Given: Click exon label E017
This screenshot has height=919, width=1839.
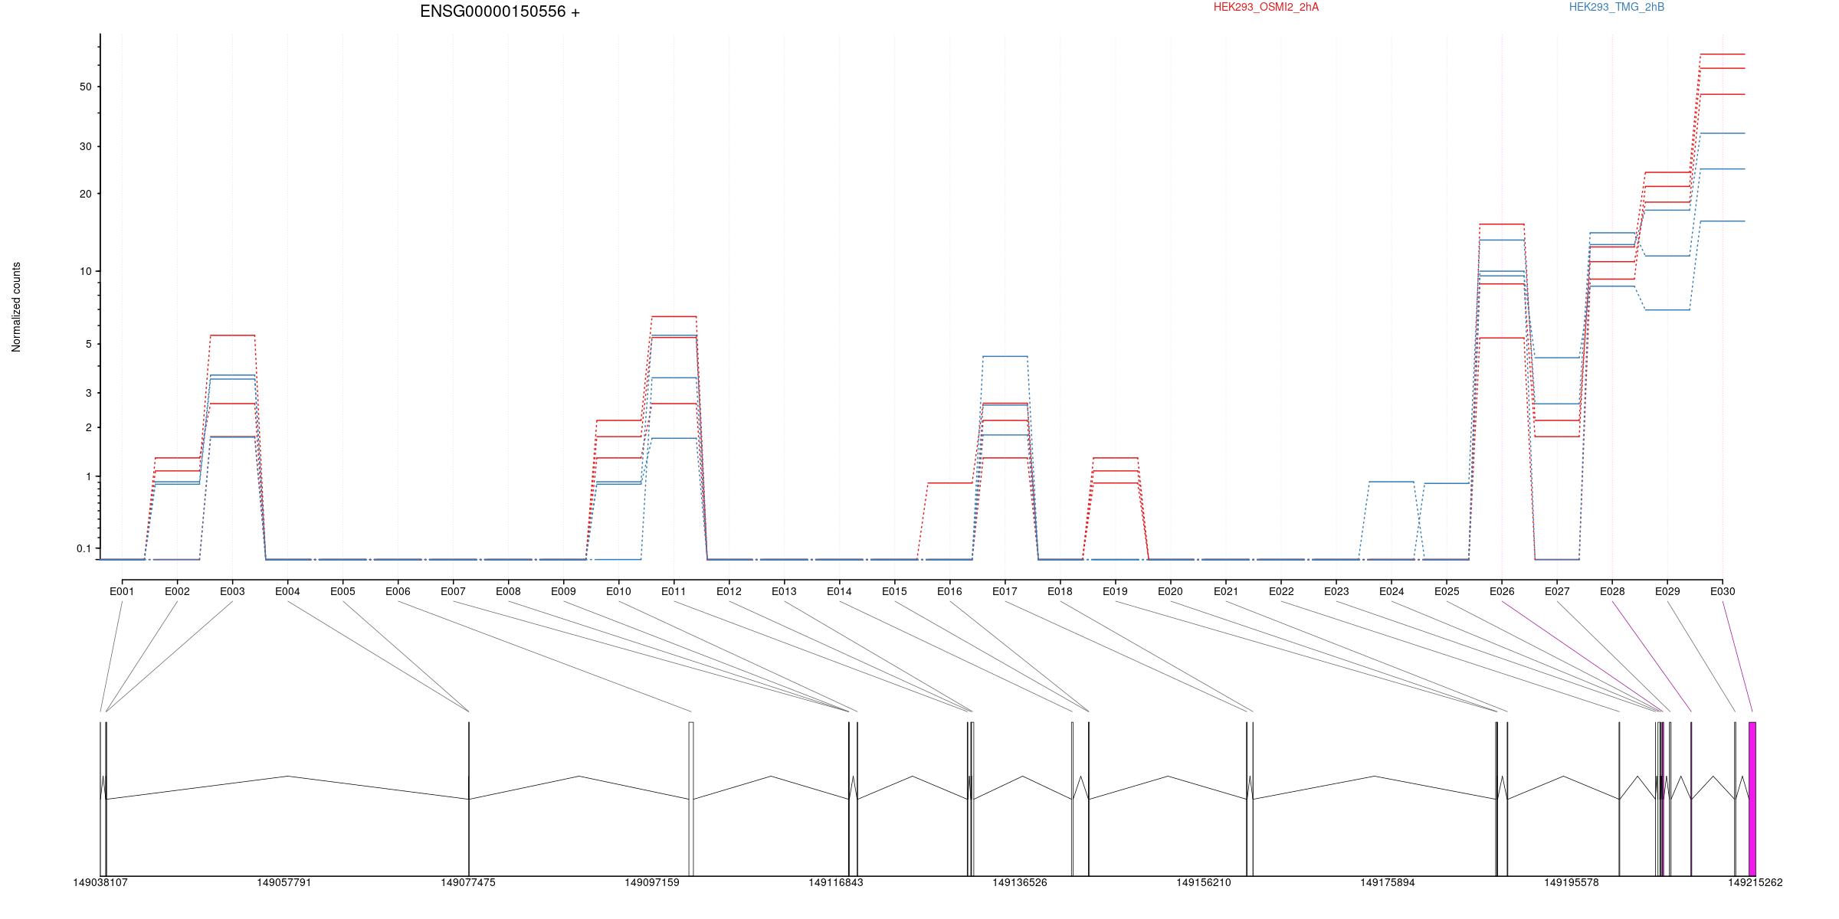Looking at the screenshot, I should pyautogui.click(x=1005, y=591).
